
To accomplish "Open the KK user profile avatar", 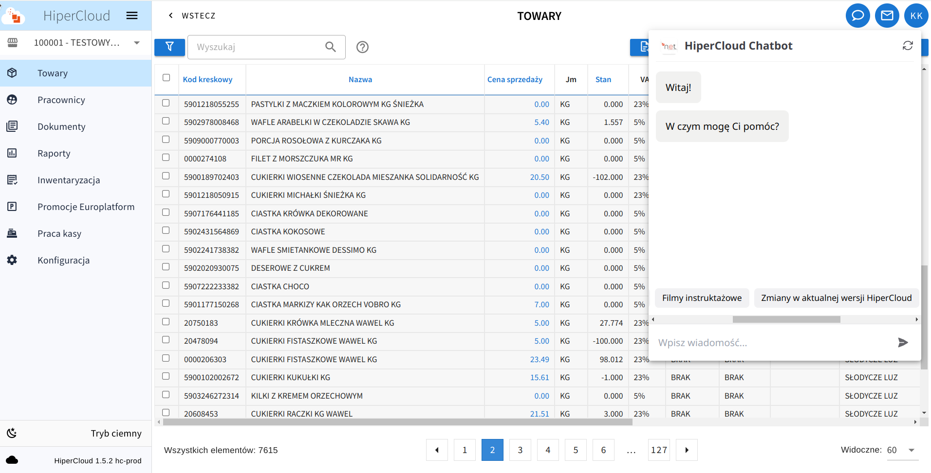I will click(x=916, y=16).
